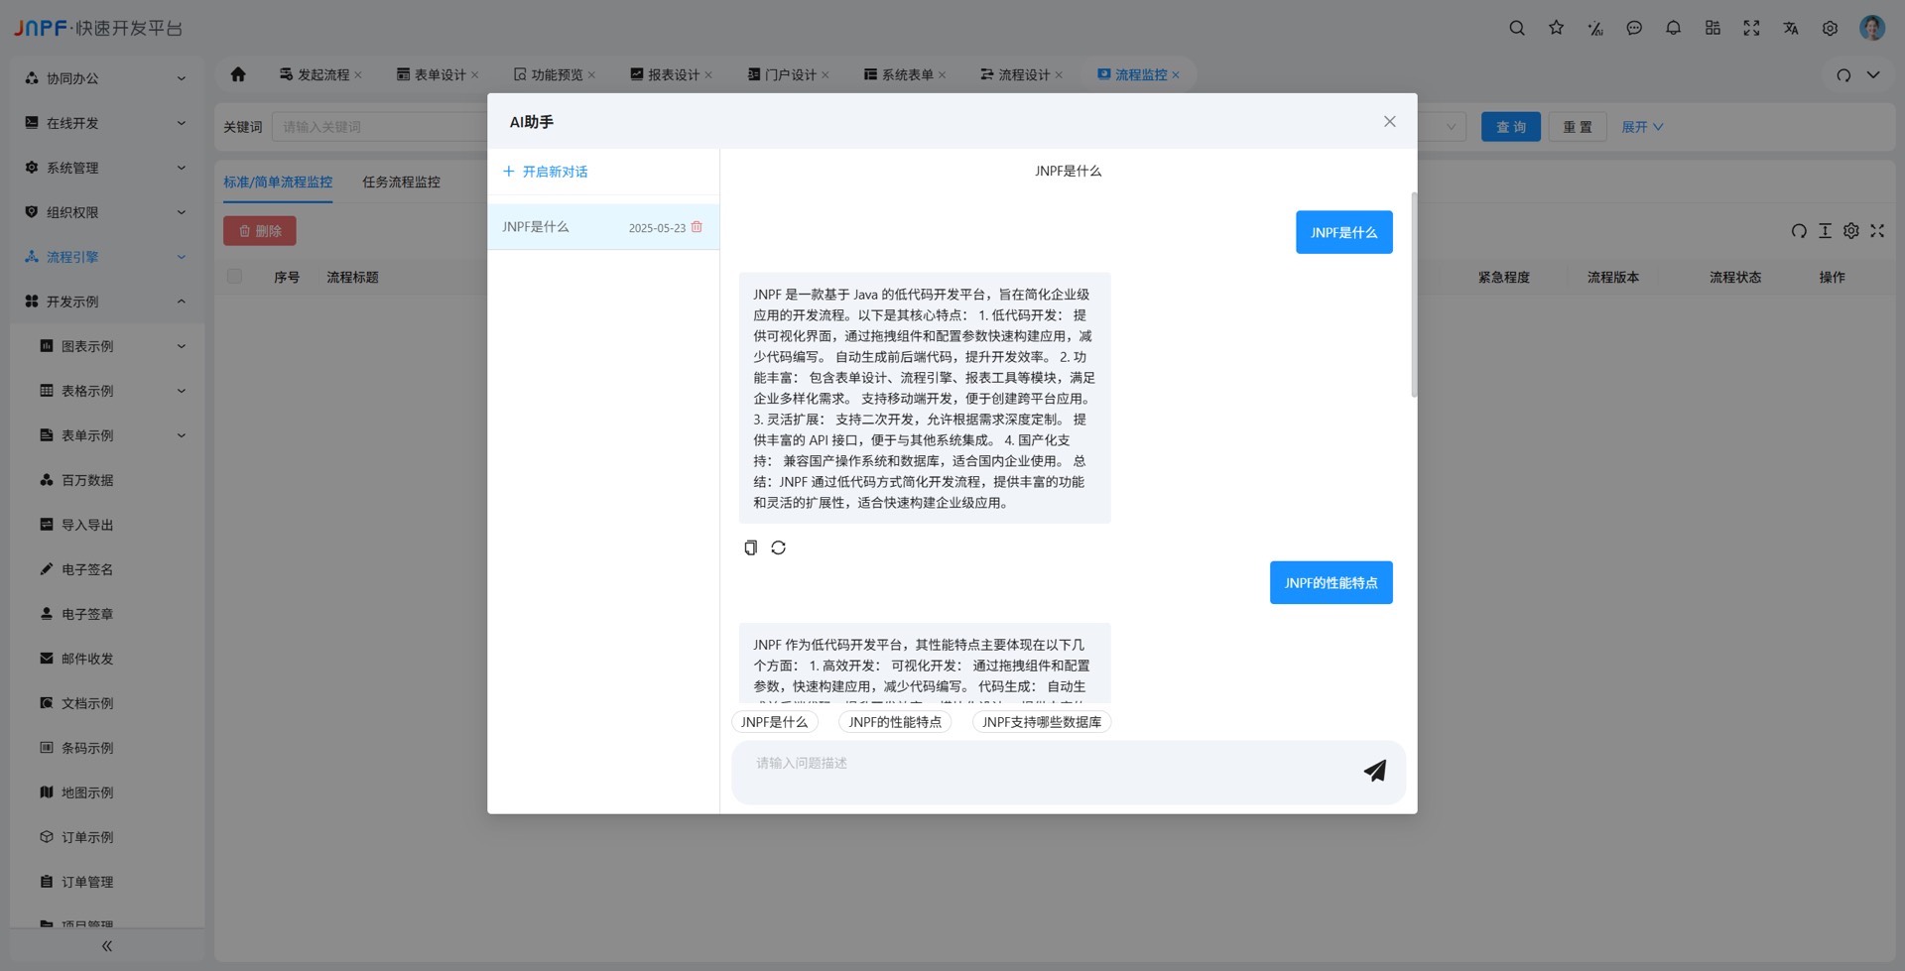Expand the 表格示例 submenu

tap(107, 391)
